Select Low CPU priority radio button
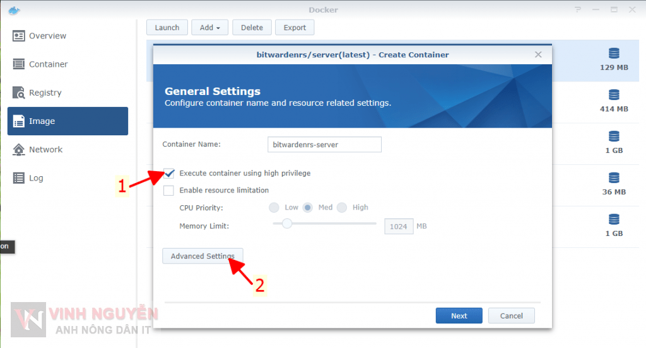Image resolution: width=646 pixels, height=348 pixels. (x=274, y=208)
